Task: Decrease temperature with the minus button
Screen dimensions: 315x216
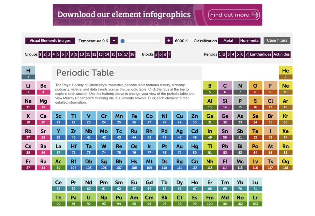Action: pyautogui.click(x=114, y=41)
